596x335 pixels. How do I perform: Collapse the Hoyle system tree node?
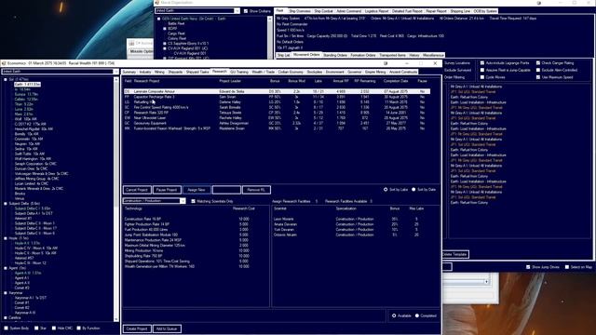tap(6, 238)
